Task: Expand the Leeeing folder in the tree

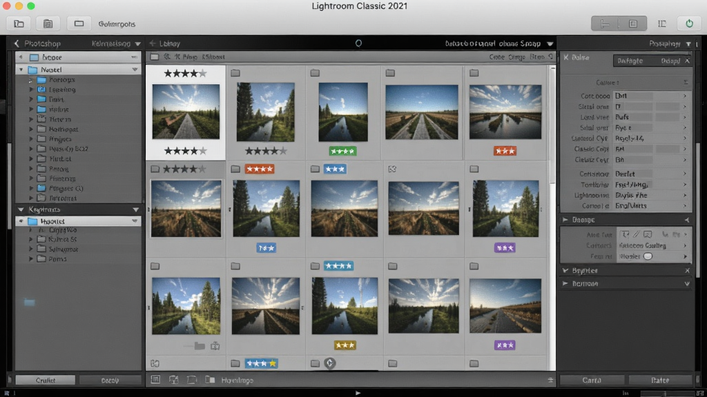Action: [31, 90]
